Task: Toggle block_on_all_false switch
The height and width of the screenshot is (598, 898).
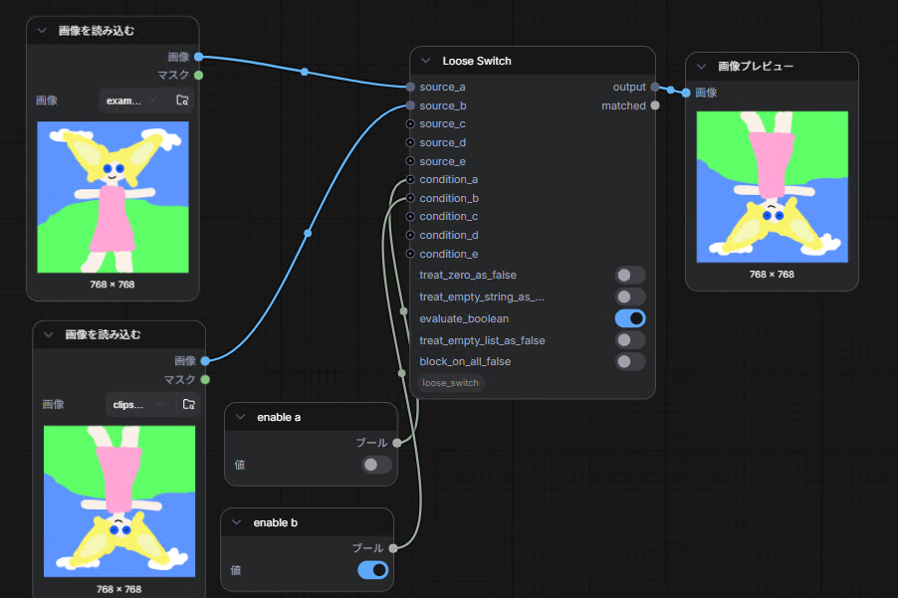Action: (630, 361)
